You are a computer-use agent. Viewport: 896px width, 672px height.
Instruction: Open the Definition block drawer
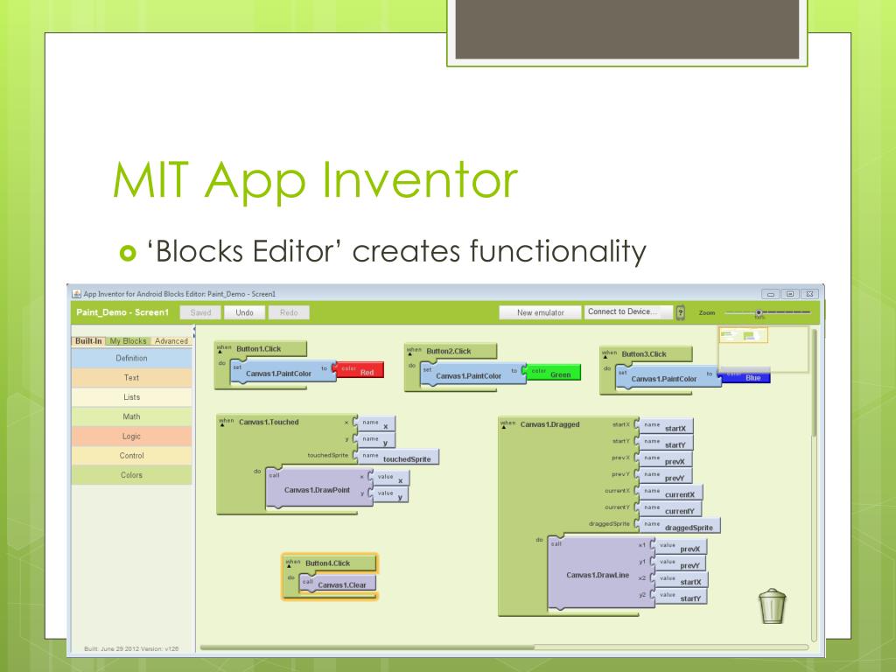131,358
